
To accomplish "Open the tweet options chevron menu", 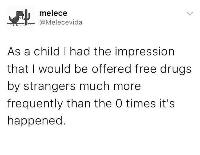I will click(190, 13).
